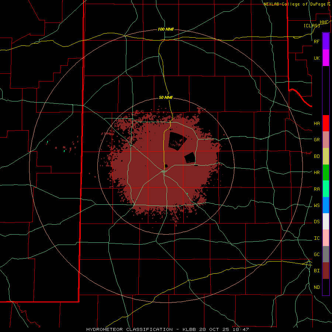Screen dimensions: 332x332
Task: Click the mint green RA rain swatch
Action: (326, 189)
